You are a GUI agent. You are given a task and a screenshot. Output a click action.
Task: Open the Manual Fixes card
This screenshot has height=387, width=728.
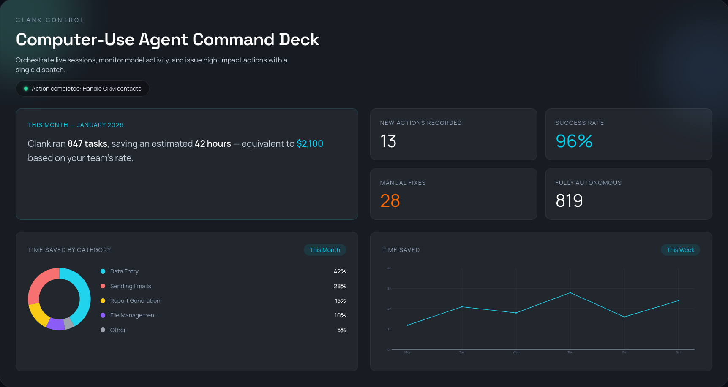pyautogui.click(x=453, y=194)
